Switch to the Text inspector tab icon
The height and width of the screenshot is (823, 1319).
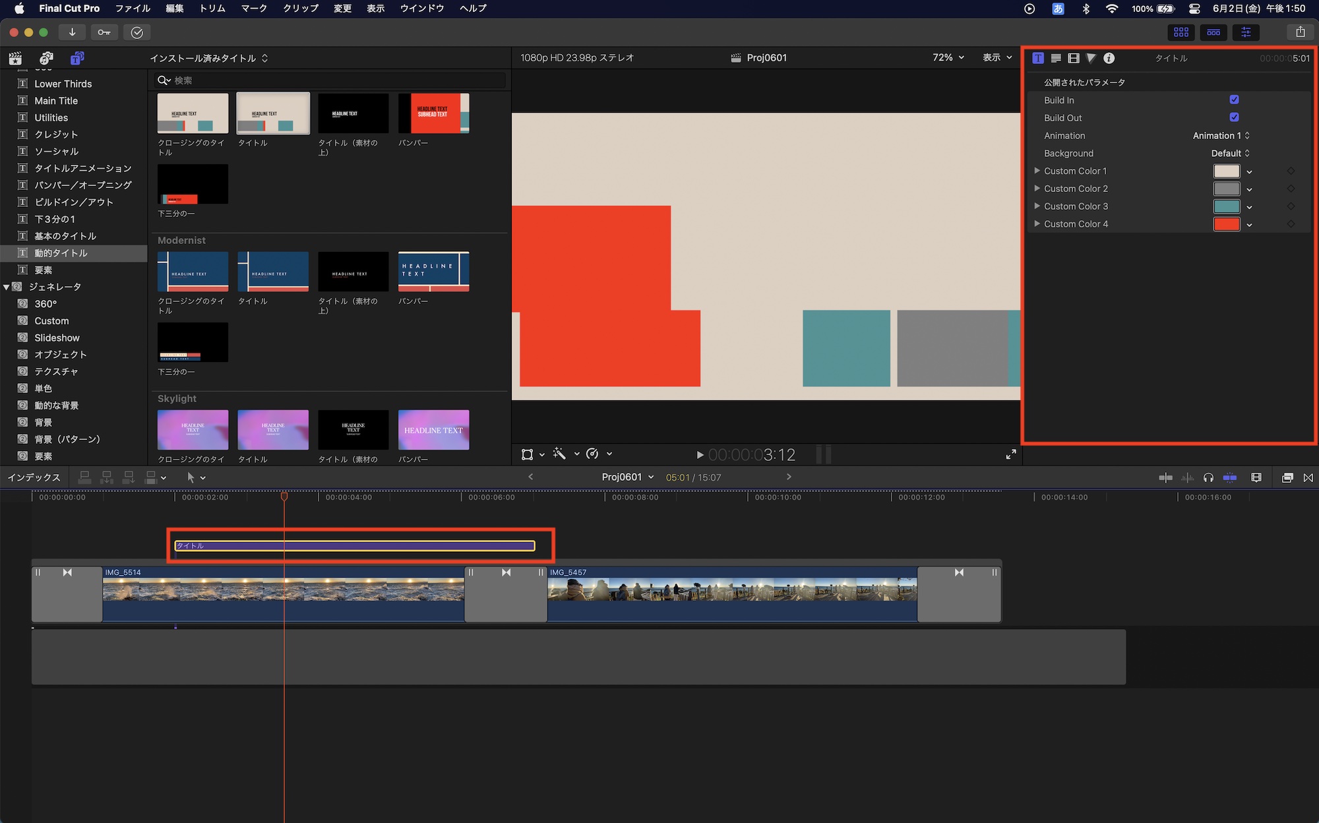click(1056, 58)
